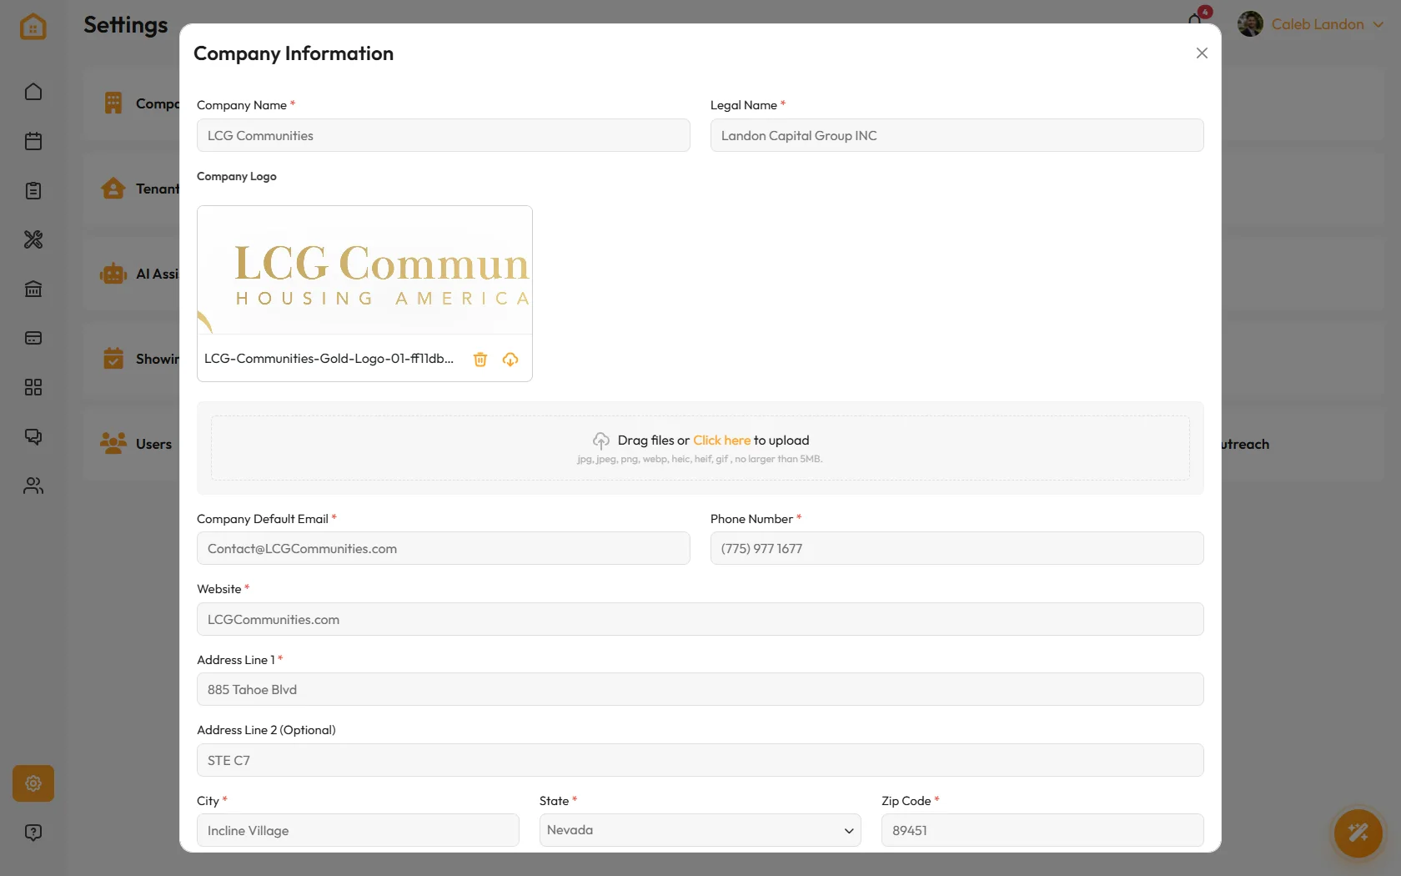Open the home icon in sidebar
Image resolution: width=1401 pixels, height=876 pixels.
coord(33,92)
